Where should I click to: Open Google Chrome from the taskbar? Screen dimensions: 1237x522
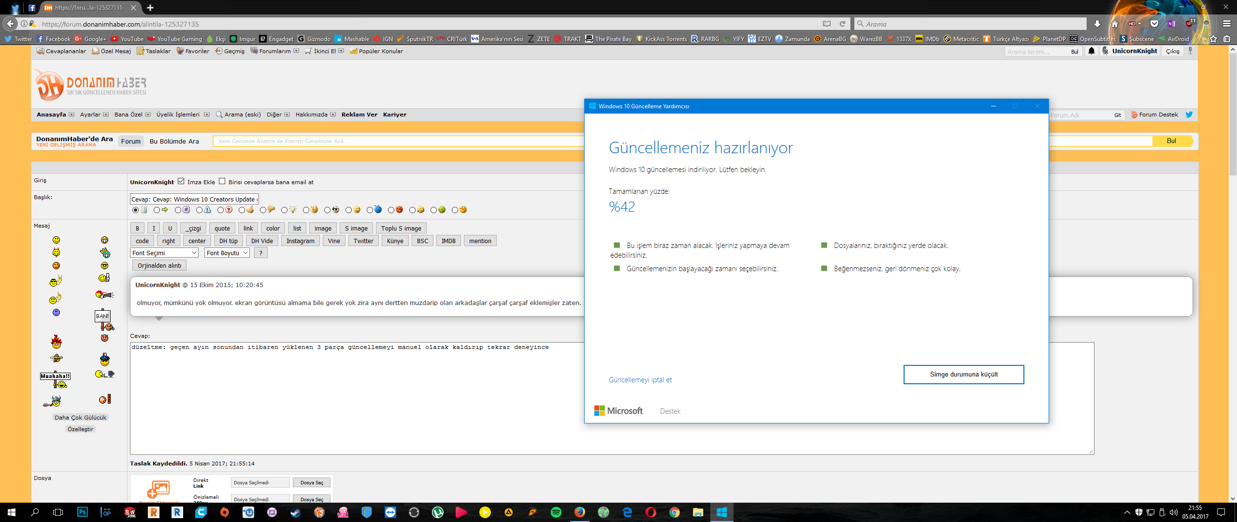(x=674, y=512)
